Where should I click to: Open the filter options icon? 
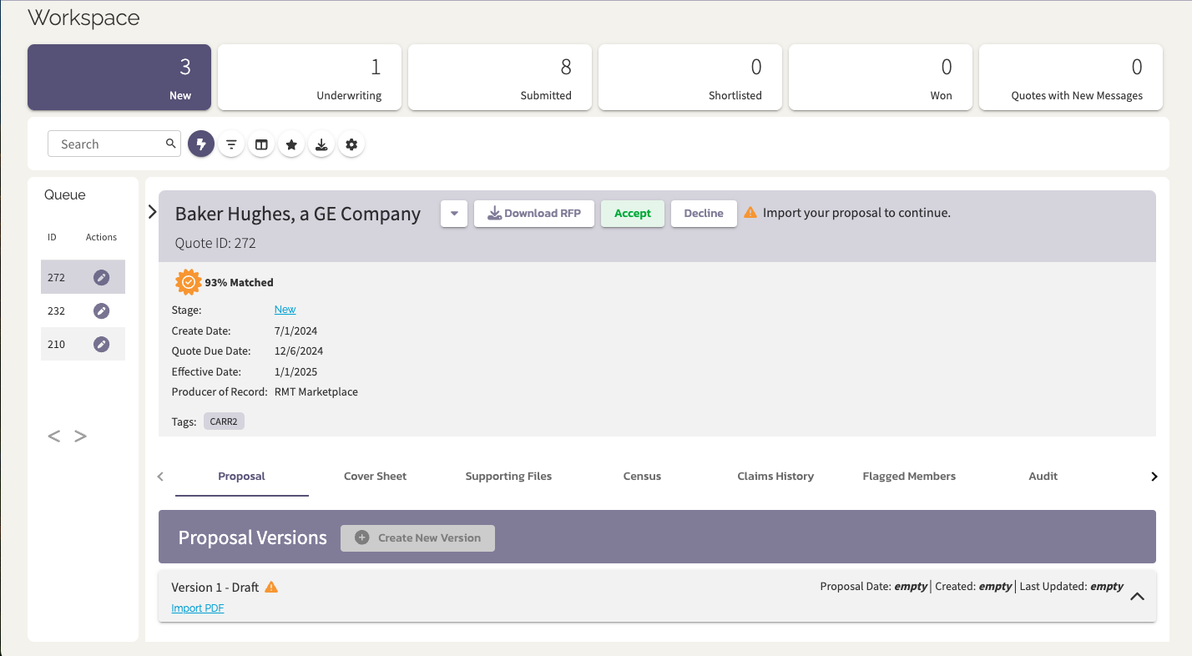[x=231, y=144]
